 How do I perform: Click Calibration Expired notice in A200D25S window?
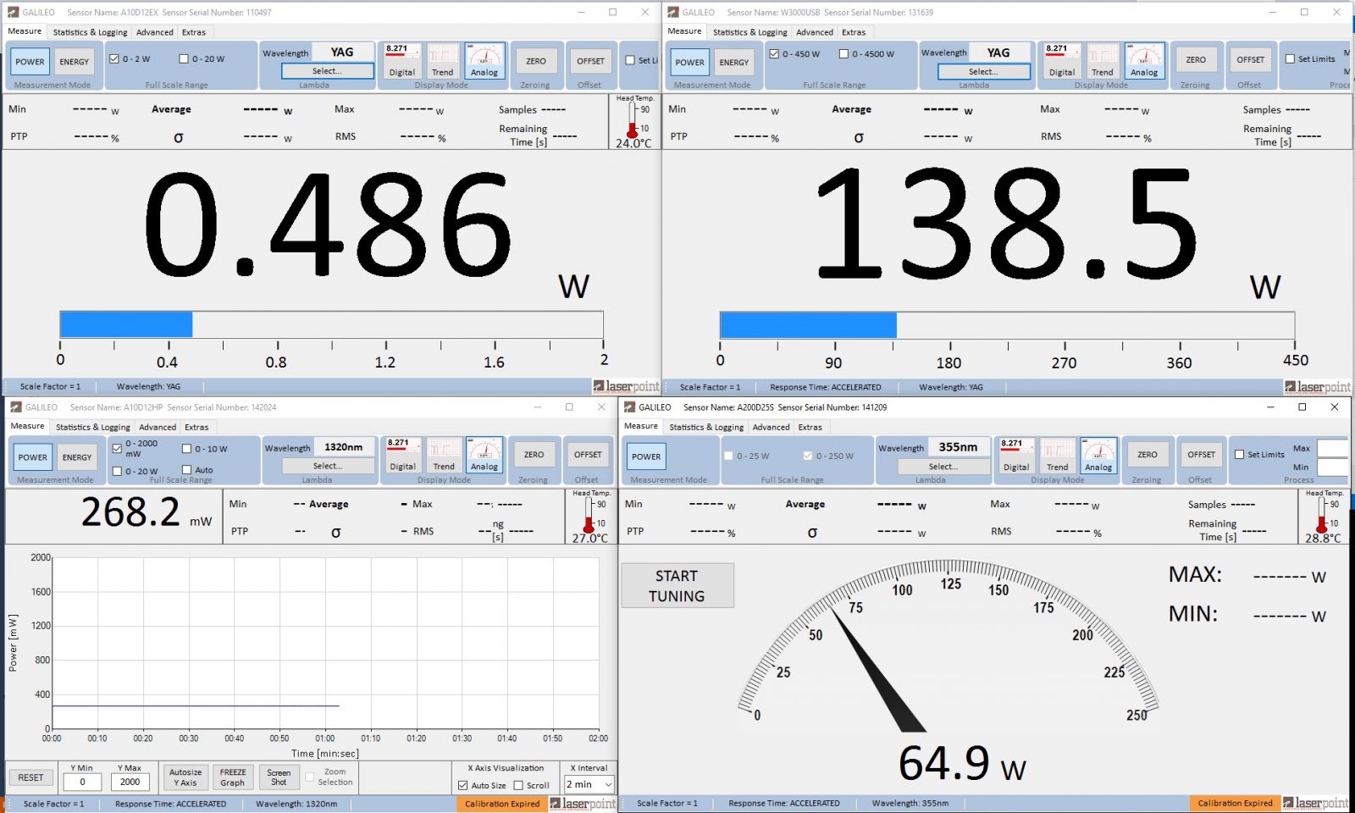(1235, 803)
